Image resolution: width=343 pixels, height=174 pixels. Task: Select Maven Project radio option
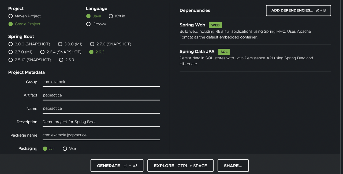(x=25, y=16)
